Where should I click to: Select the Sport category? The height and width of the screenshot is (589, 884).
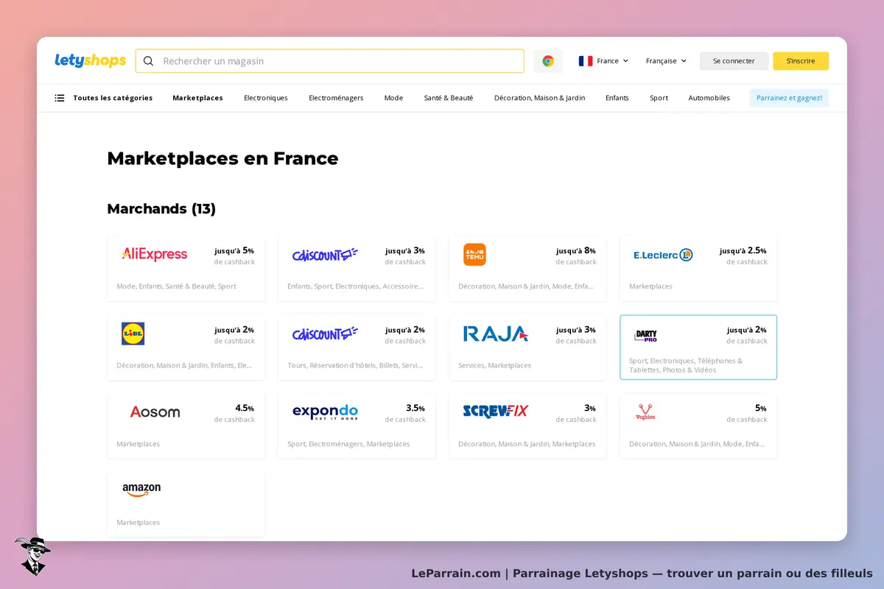tap(659, 98)
